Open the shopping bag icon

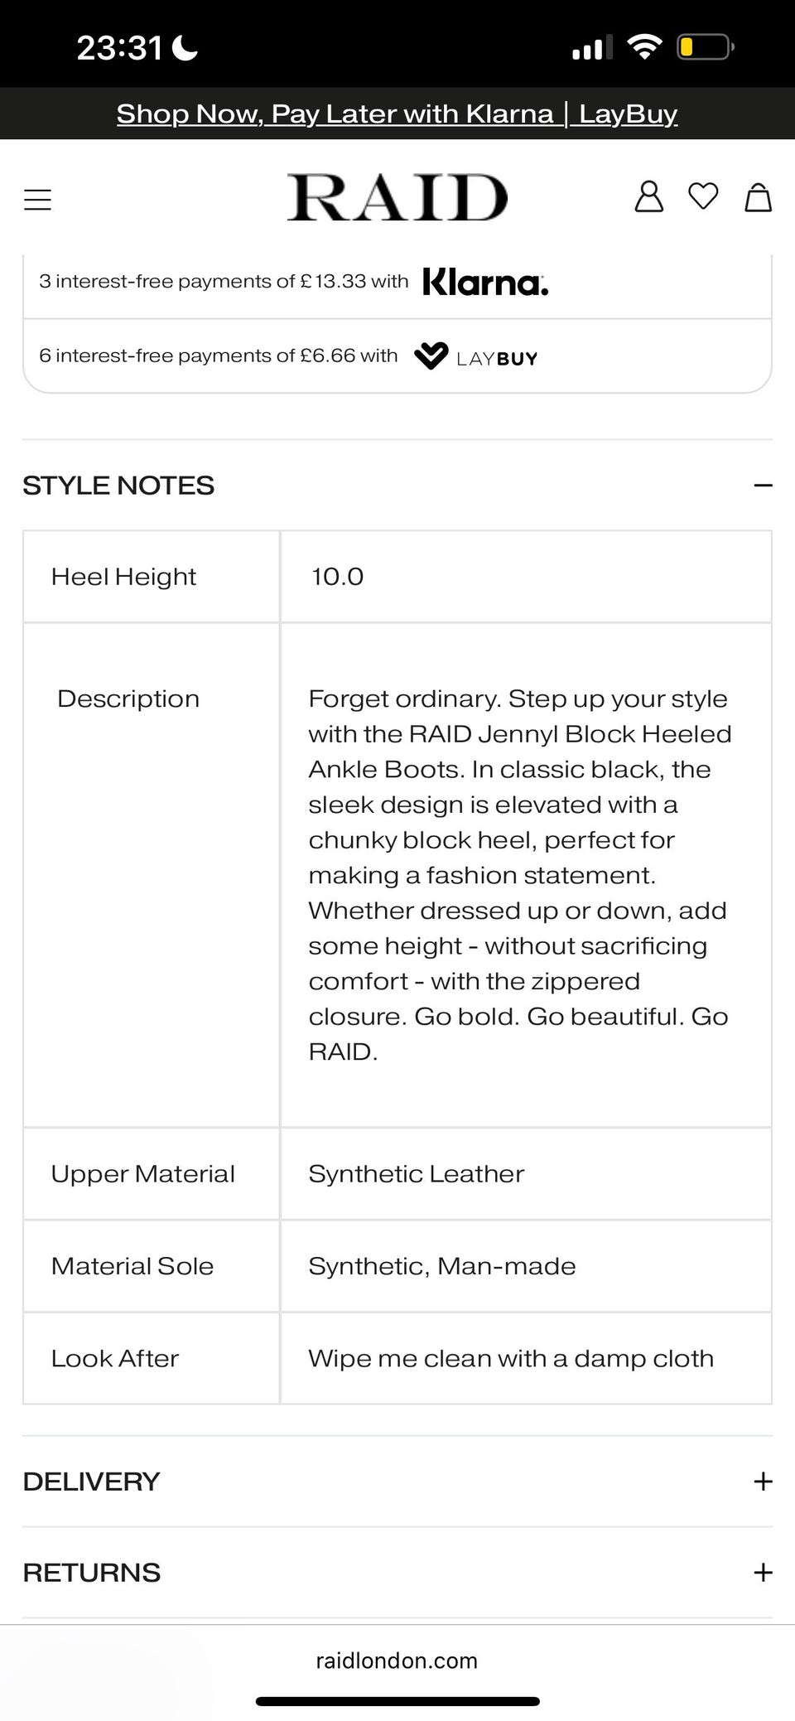(758, 198)
